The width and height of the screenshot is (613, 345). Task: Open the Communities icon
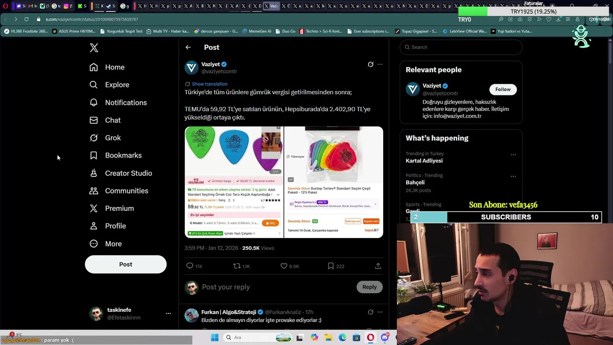(x=94, y=191)
